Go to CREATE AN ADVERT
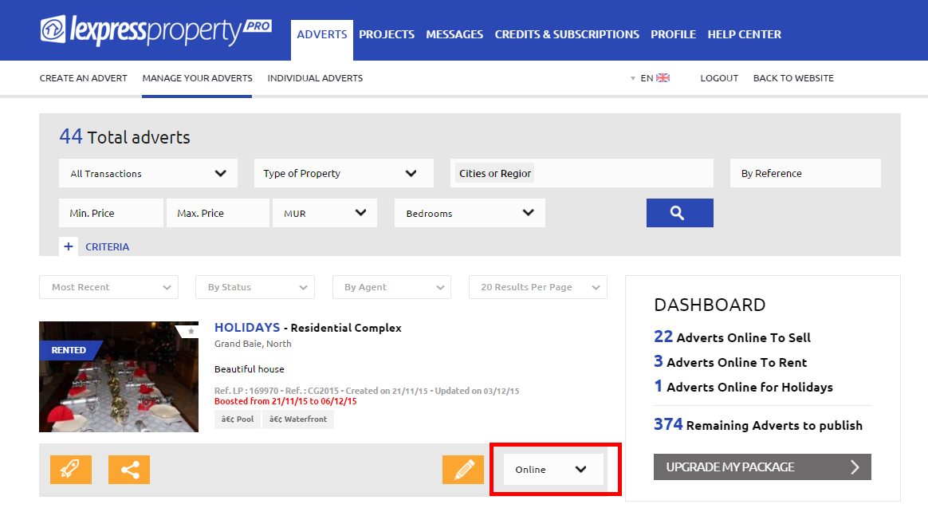The height and width of the screenshot is (508, 928). [84, 78]
